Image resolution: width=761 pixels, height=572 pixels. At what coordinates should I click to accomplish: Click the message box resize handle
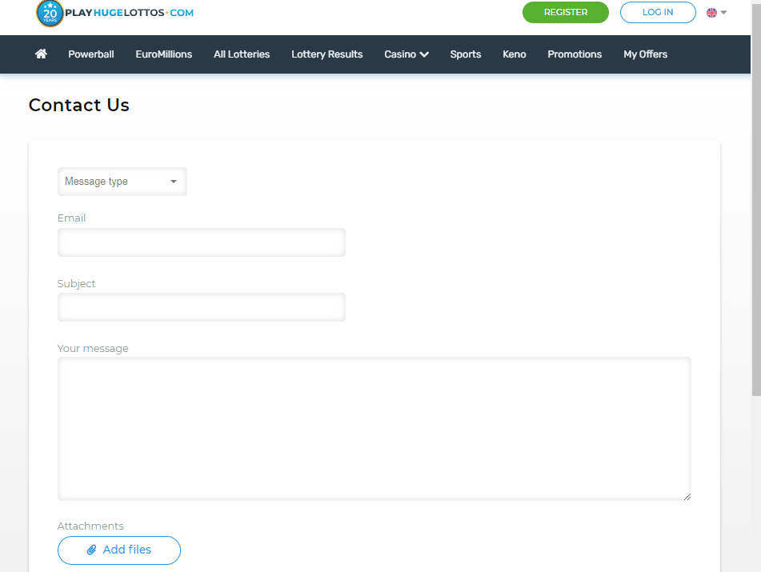[x=687, y=496]
